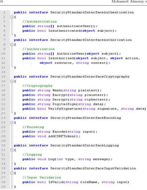147x190 pixels.
Task: Click the IsAuthenitcated method name
Action: pyautogui.click(x=64, y=31)
